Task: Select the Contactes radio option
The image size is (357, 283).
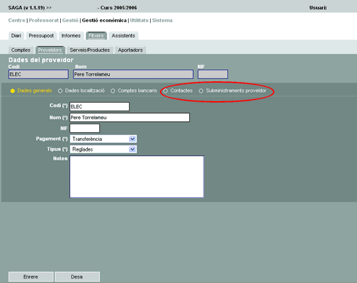Action: coord(165,91)
